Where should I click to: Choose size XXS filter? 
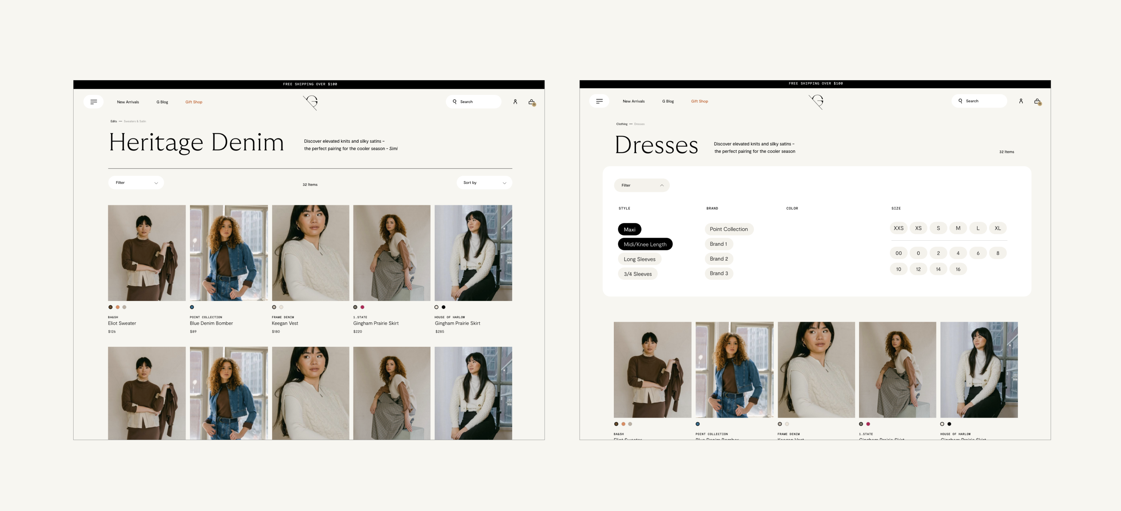pyautogui.click(x=898, y=228)
